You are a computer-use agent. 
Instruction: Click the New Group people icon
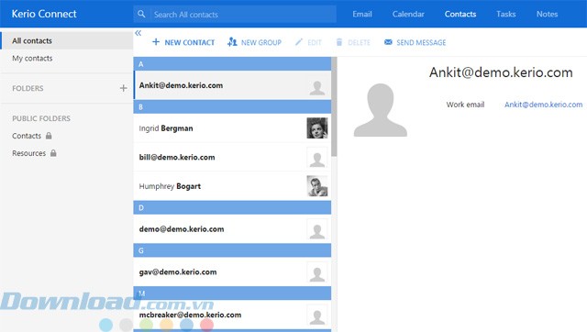[232, 42]
